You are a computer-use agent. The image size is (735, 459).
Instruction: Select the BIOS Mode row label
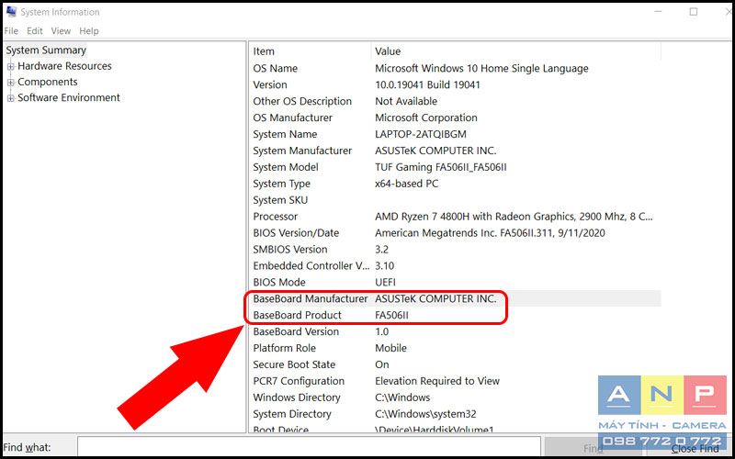pos(279,283)
